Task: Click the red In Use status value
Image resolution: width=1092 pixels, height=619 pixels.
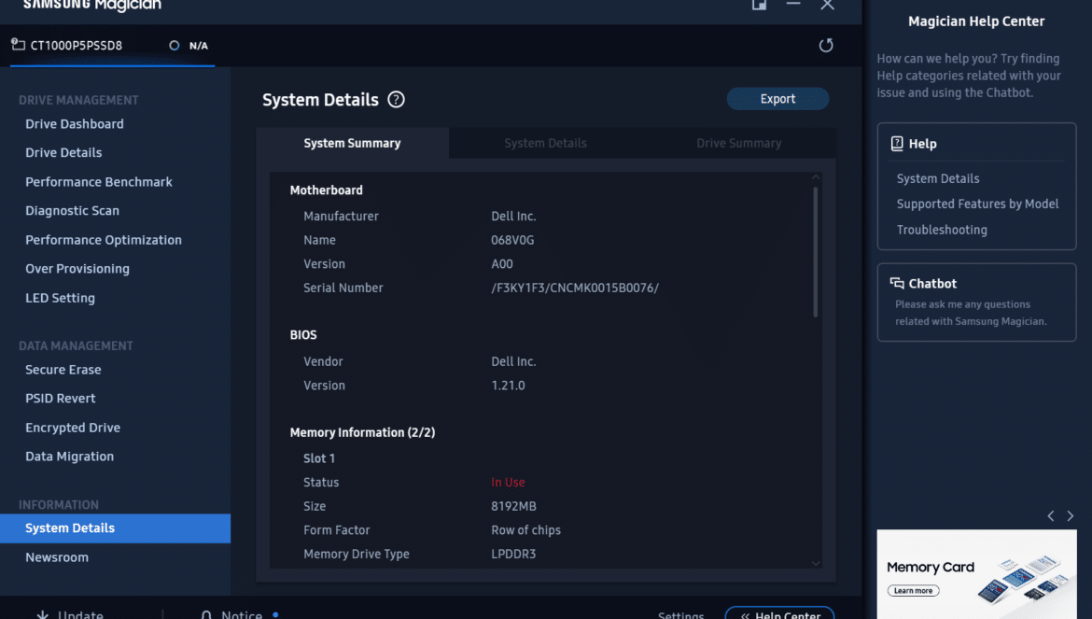Action: pos(508,483)
